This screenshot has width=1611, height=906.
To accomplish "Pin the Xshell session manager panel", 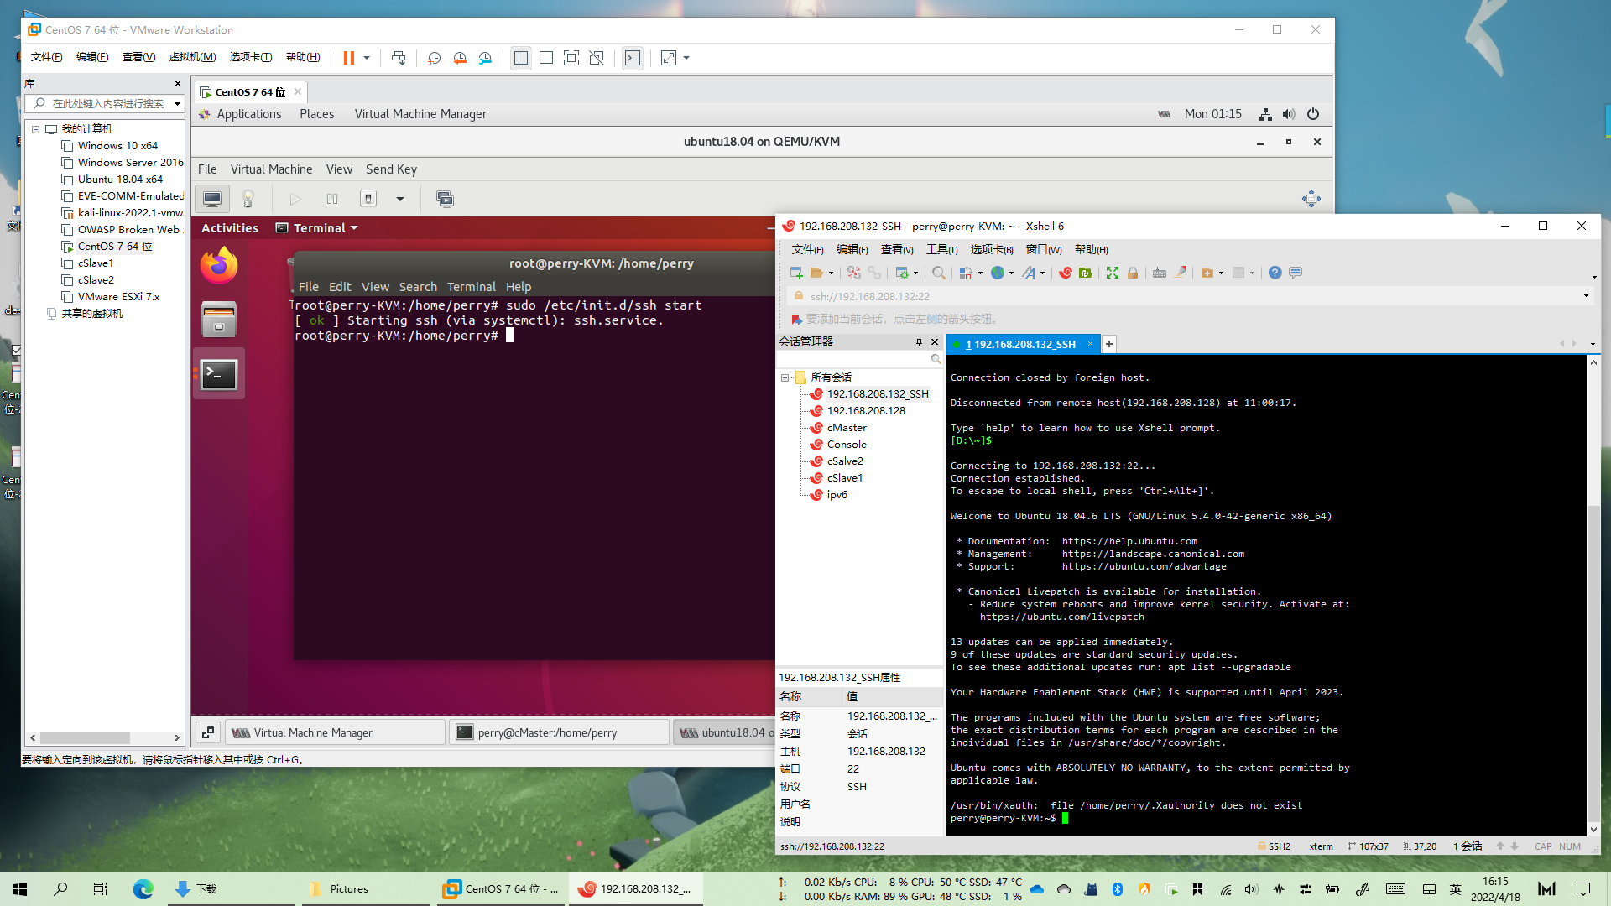I will pos(919,341).
